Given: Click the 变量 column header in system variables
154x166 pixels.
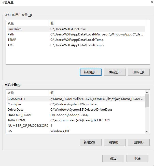Looking at the screenshot, I should pyautogui.click(x=28, y=93).
